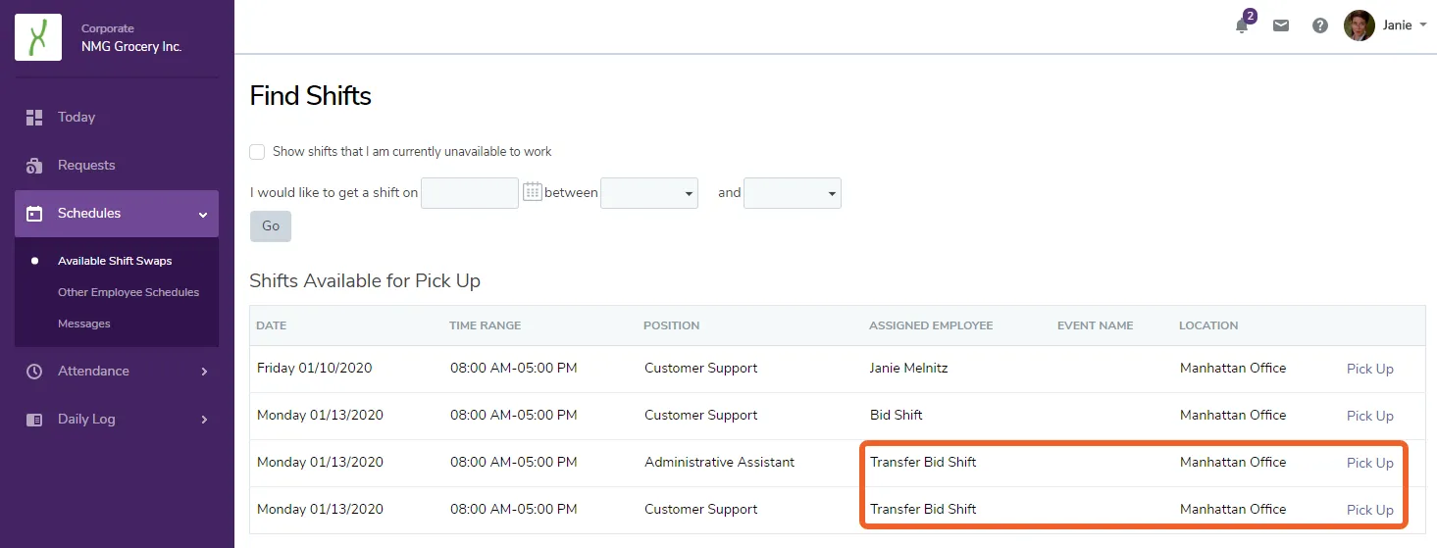Select Available Shift Swaps submenu
1437x548 pixels.
(x=115, y=261)
